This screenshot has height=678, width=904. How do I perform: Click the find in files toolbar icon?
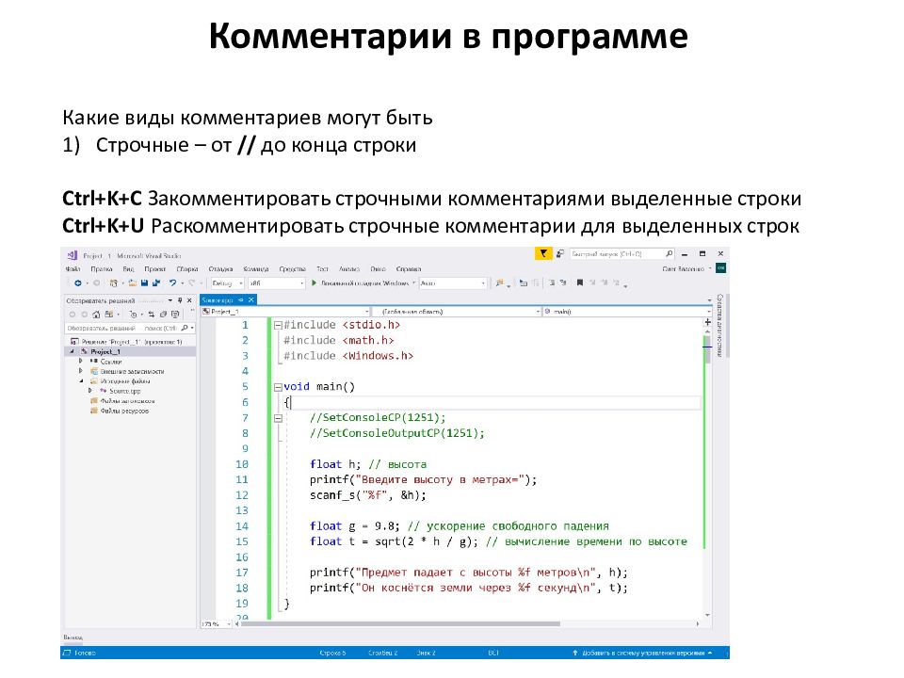pyautogui.click(x=500, y=283)
